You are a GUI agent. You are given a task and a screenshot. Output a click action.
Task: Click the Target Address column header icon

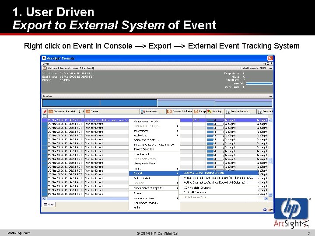click(169, 111)
